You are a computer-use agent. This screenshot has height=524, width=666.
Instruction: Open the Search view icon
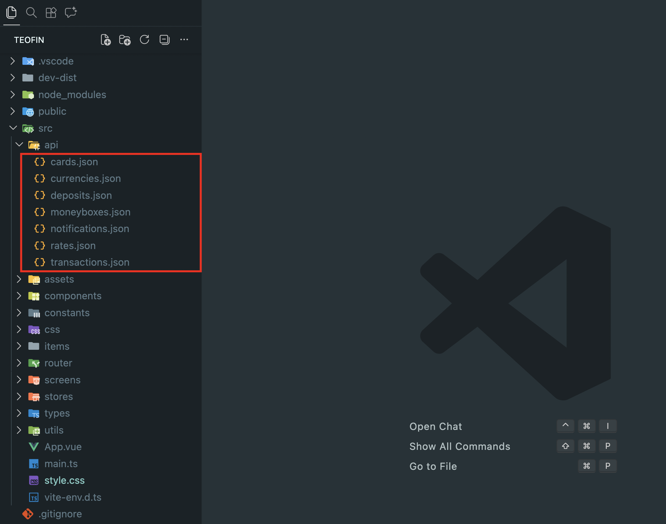click(x=31, y=13)
